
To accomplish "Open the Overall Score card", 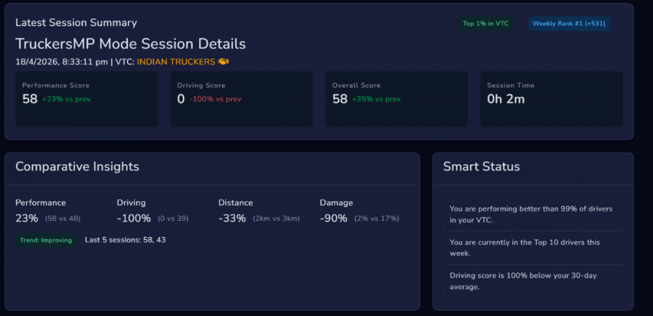I will click(x=396, y=99).
